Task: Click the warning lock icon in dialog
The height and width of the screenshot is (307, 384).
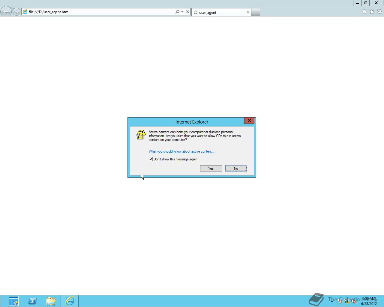Action: click(x=141, y=135)
